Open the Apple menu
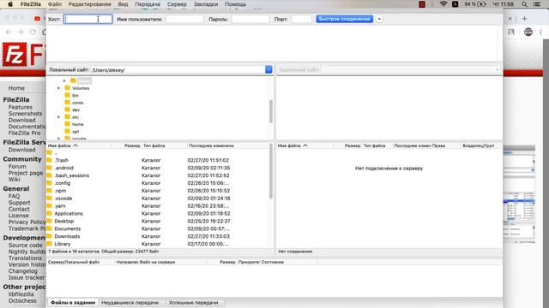The image size is (549, 308). pyautogui.click(x=10, y=4)
